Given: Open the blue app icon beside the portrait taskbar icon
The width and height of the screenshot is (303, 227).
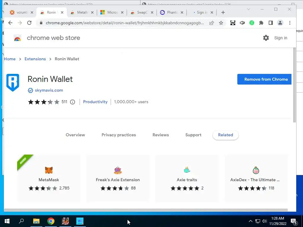Looking at the screenshot, I should click(x=80, y=221).
